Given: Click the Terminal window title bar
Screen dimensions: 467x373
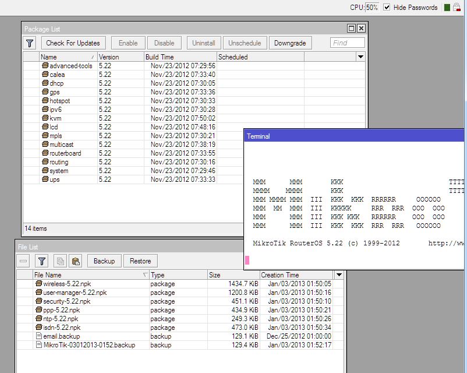Looking at the screenshot, I should click(354, 136).
